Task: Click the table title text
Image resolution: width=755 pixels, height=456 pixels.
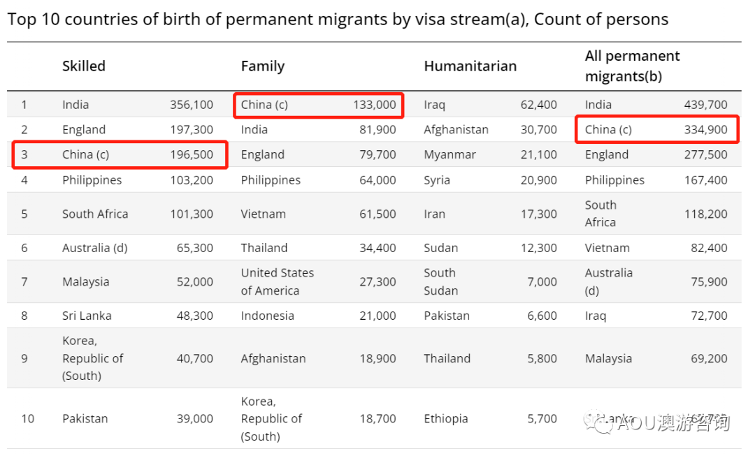Action: click(x=338, y=20)
